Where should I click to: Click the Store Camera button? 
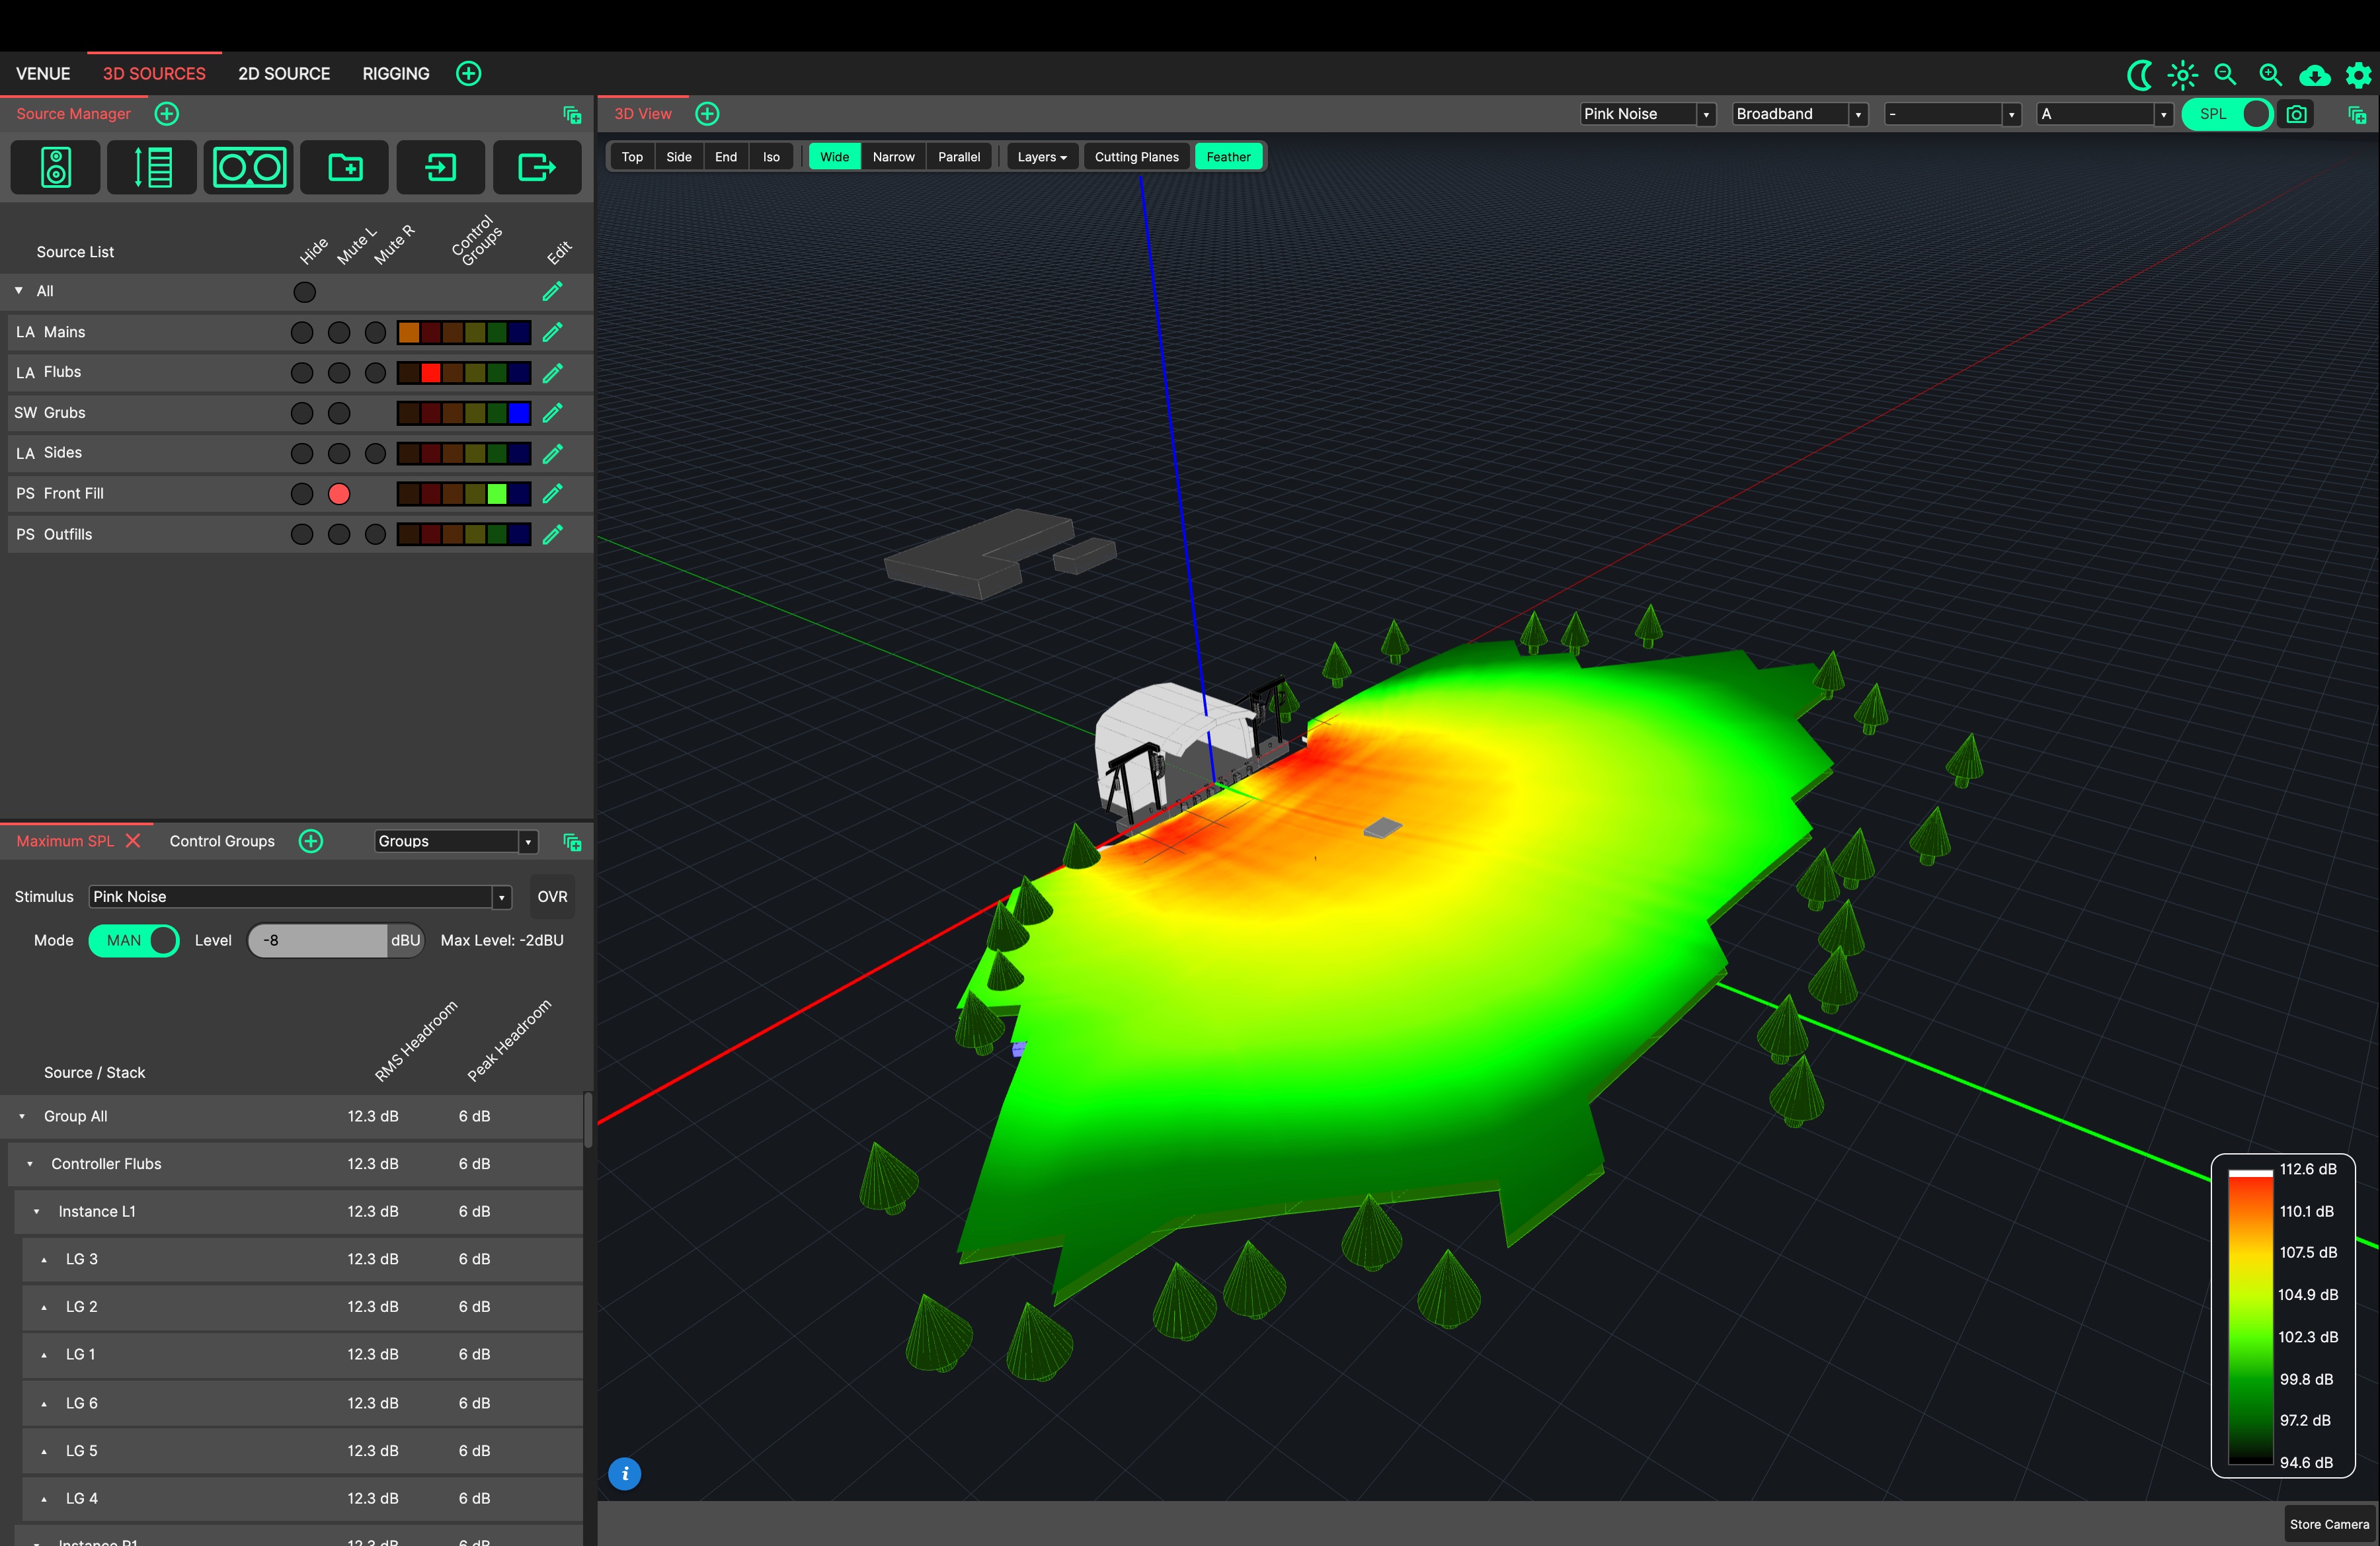pos(2329,1525)
